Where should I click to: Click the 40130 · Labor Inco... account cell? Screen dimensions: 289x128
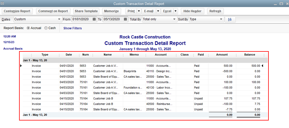point(159,88)
